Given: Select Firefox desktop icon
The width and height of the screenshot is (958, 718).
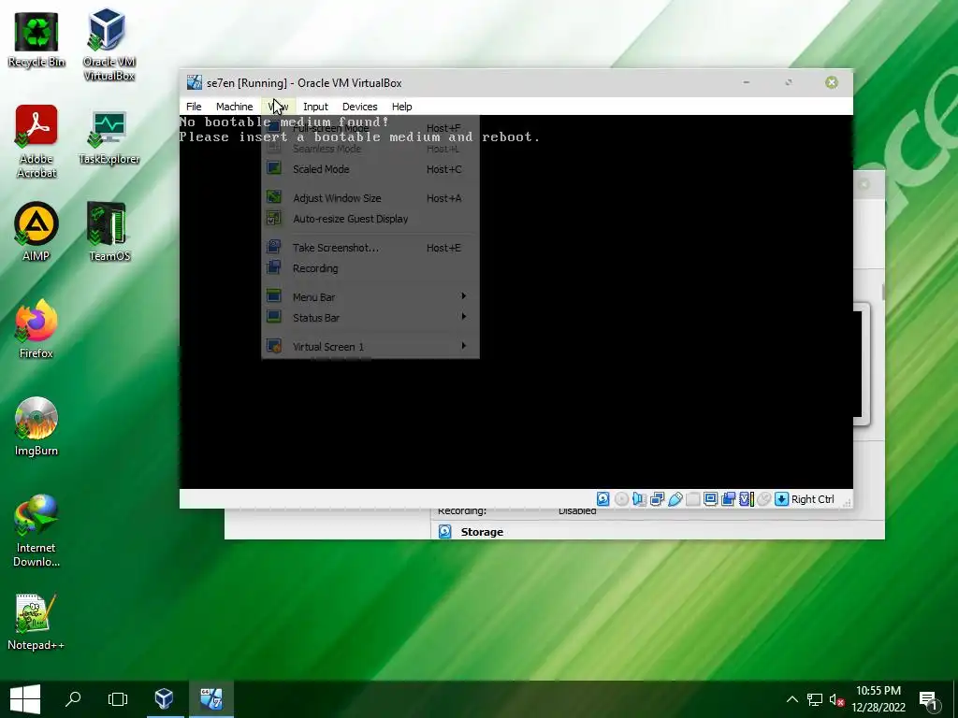Looking at the screenshot, I should point(36,329).
